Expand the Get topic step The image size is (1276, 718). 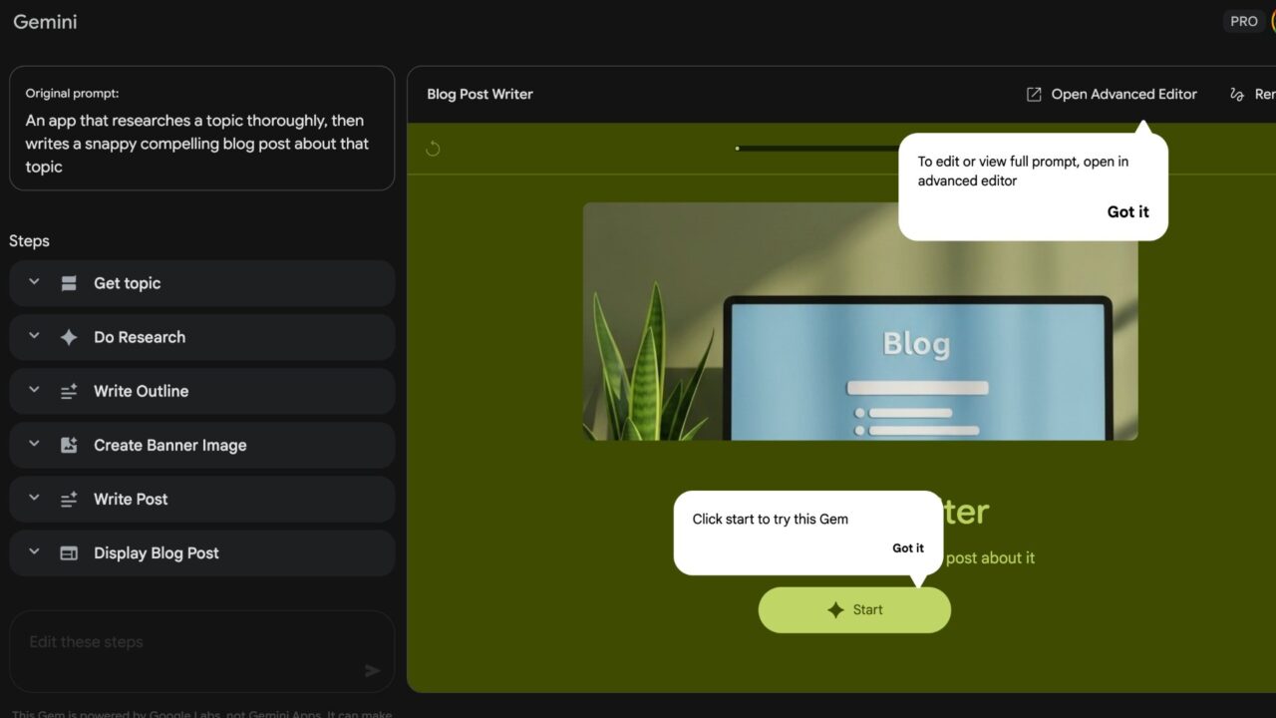(x=33, y=283)
